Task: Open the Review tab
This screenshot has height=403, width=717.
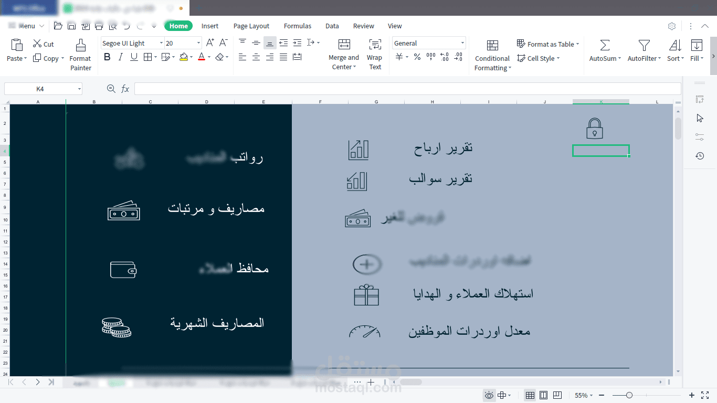Action: click(x=364, y=26)
